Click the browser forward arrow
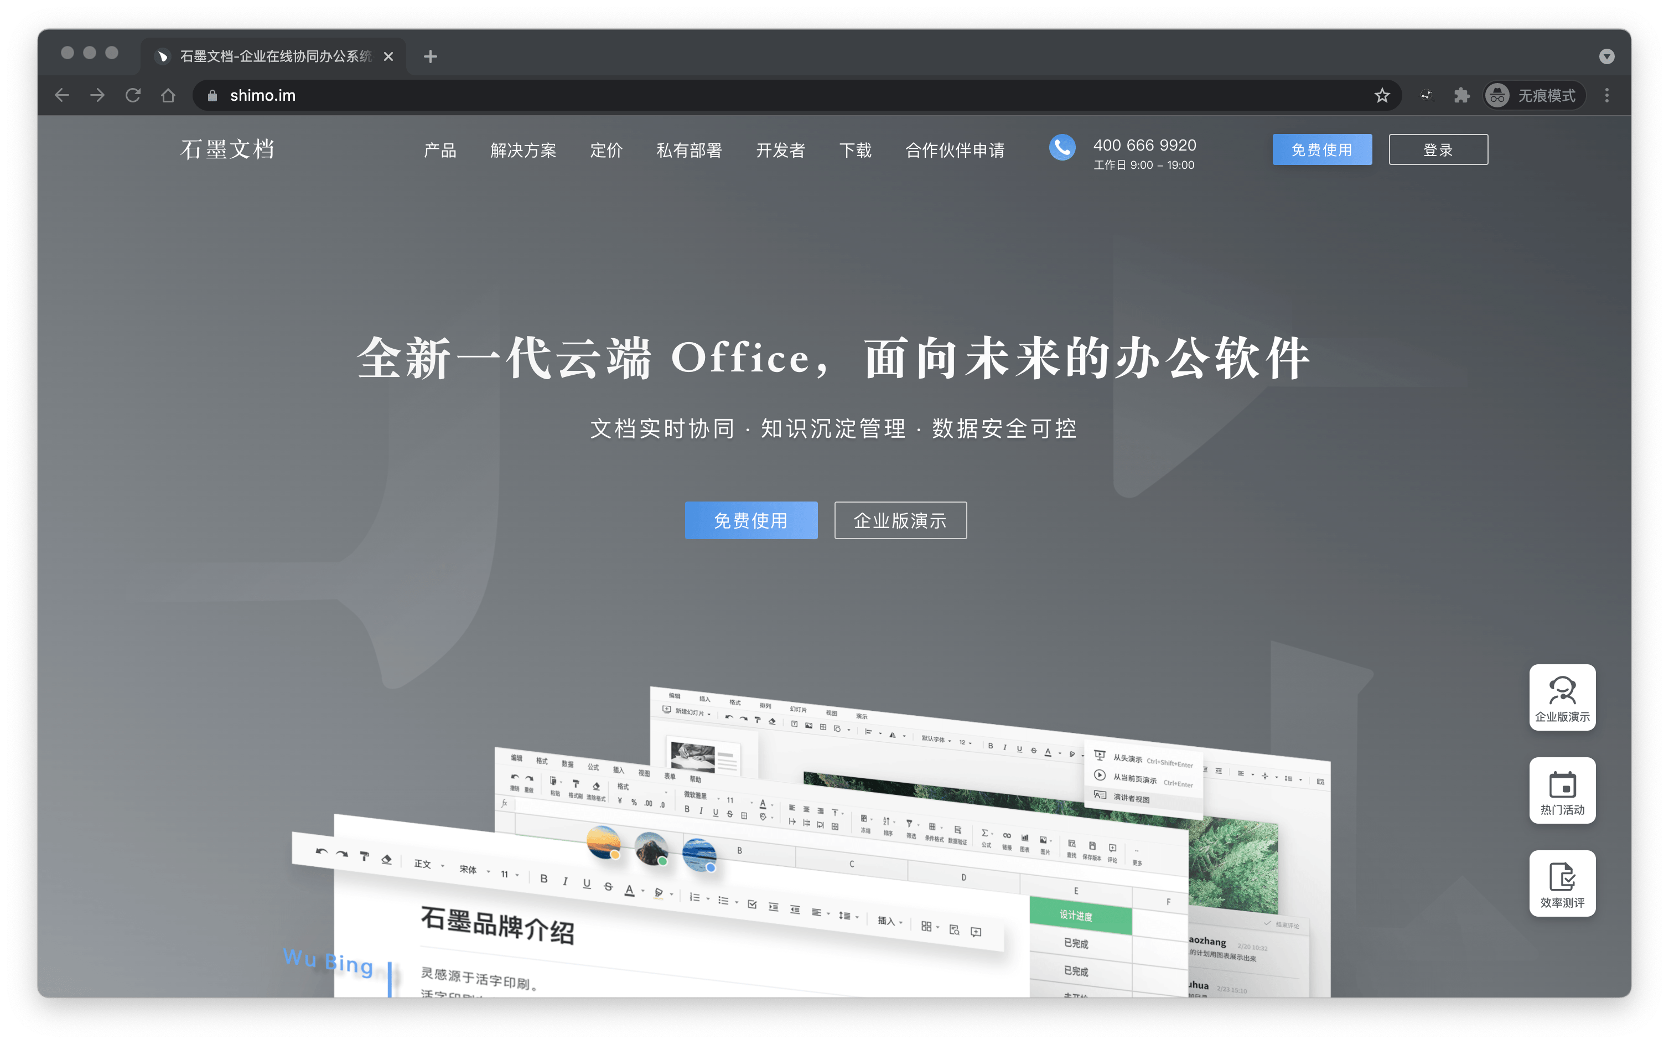The image size is (1669, 1044). (97, 95)
